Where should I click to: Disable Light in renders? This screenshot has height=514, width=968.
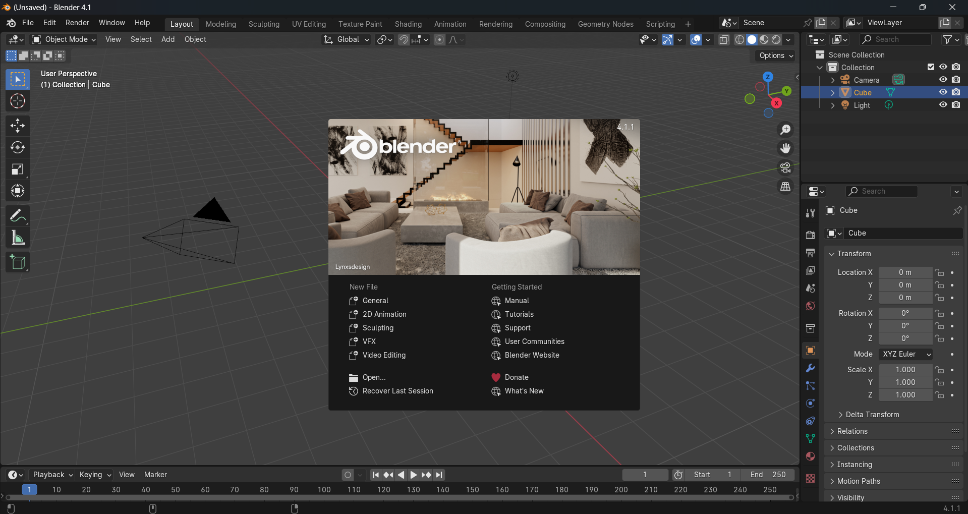click(956, 105)
